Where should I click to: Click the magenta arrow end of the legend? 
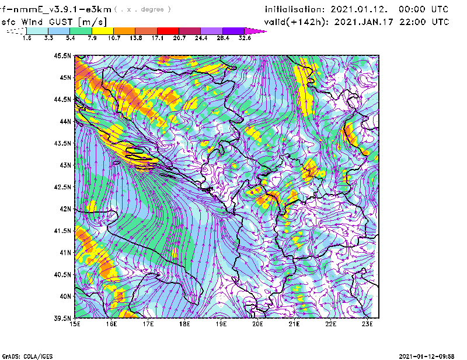pyautogui.click(x=255, y=31)
